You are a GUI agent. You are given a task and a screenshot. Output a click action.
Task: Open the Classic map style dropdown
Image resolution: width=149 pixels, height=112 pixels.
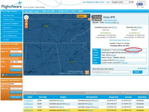click(x=82, y=16)
